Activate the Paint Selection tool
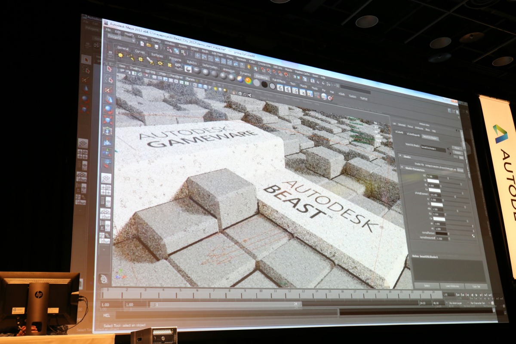516x344 pixels. coord(108,89)
